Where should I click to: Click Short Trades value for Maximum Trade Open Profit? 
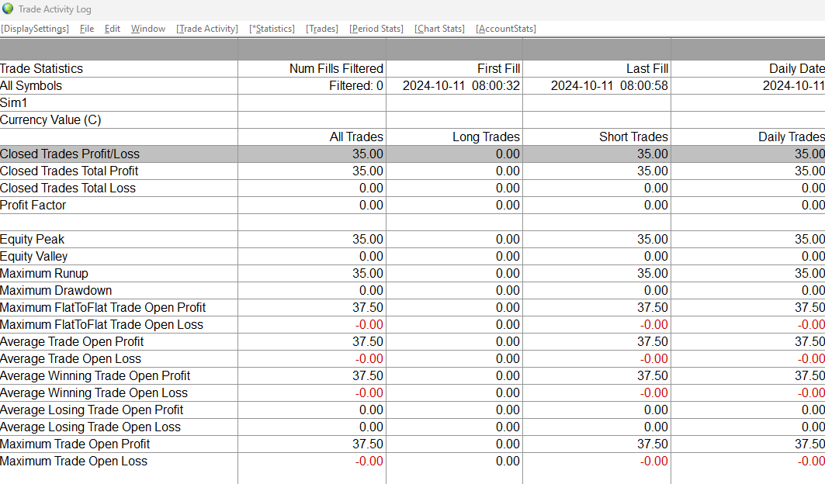click(653, 444)
